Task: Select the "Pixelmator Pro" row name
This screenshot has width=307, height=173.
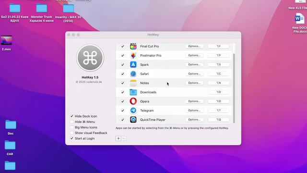Action: tap(151, 56)
